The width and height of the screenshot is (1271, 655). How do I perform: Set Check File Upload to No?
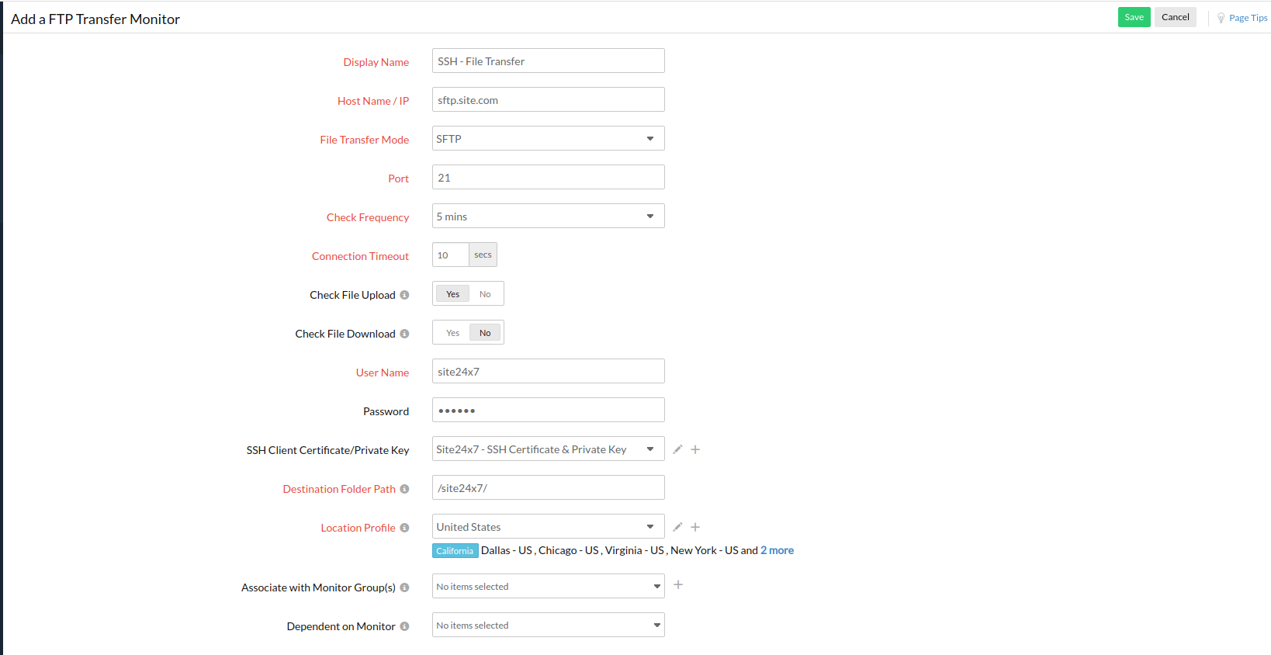pyautogui.click(x=485, y=294)
